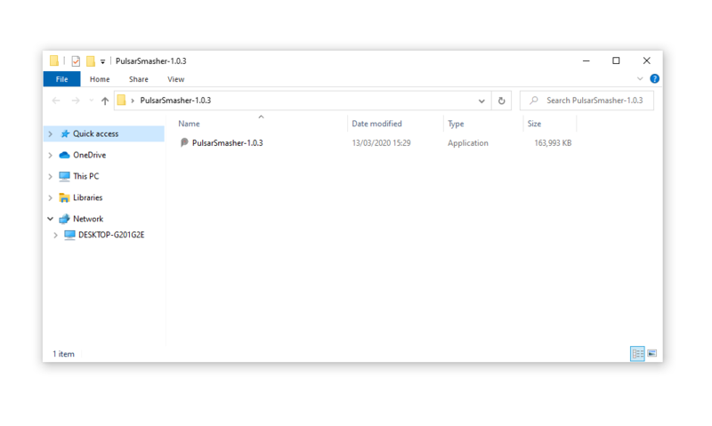Click the OneDrive cloud icon
Viewport: 712px width, 426px height.
[64, 155]
